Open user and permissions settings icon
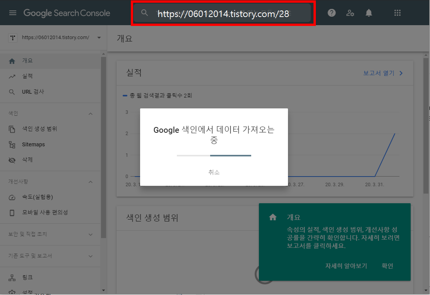 pos(350,13)
